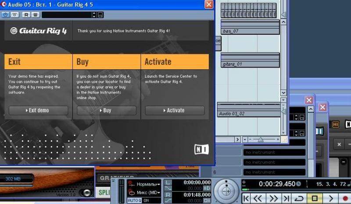Click the time format clock icon
This screenshot has width=351, height=204.
(x=299, y=184)
